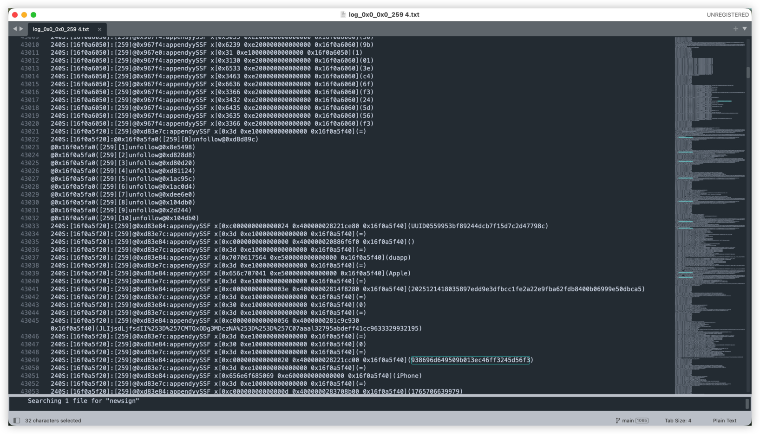This screenshot has height=434, width=760.
Task: Open the Plain Text syntax selector
Action: point(724,421)
